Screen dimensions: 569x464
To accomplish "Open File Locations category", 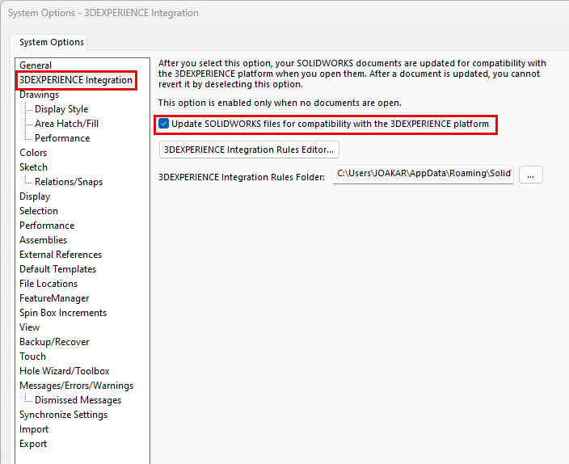I will click(x=48, y=283).
